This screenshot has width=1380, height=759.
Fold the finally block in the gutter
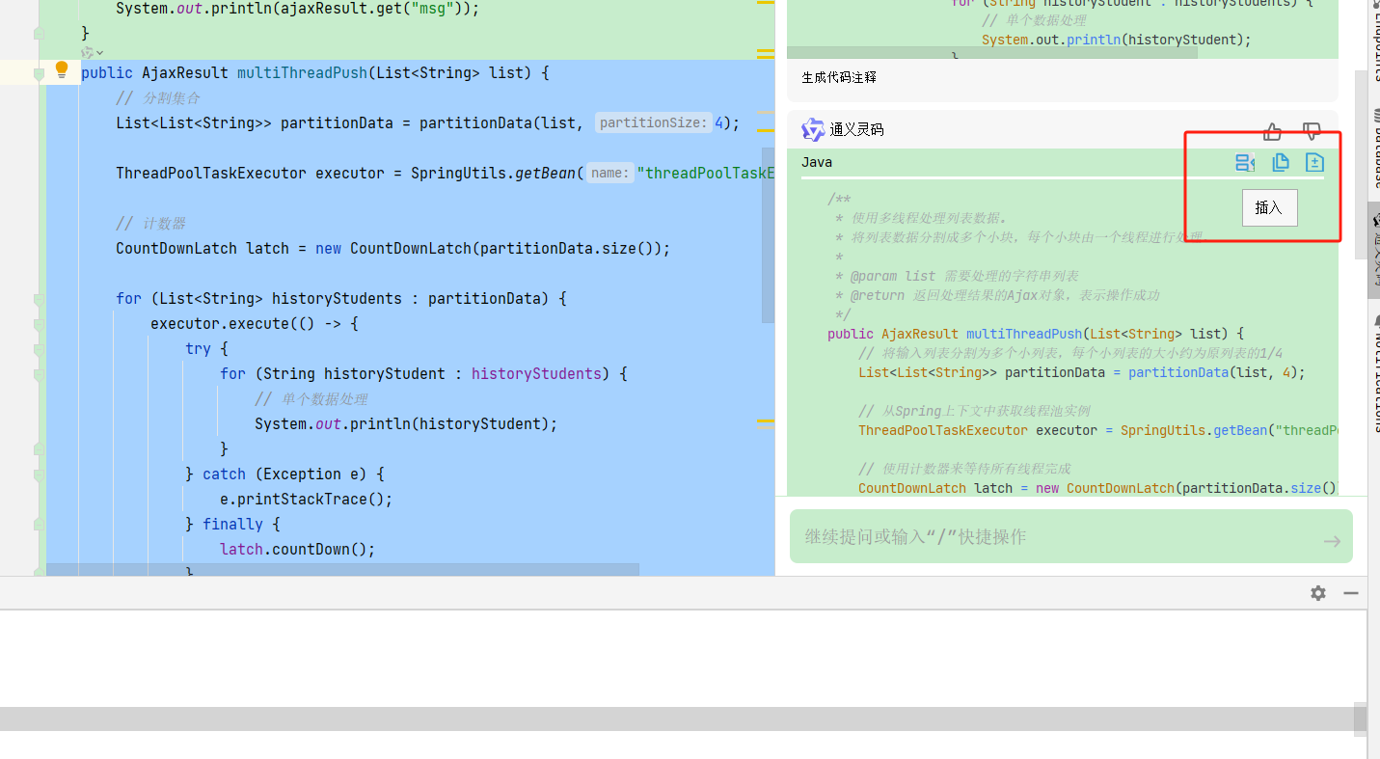click(x=39, y=525)
